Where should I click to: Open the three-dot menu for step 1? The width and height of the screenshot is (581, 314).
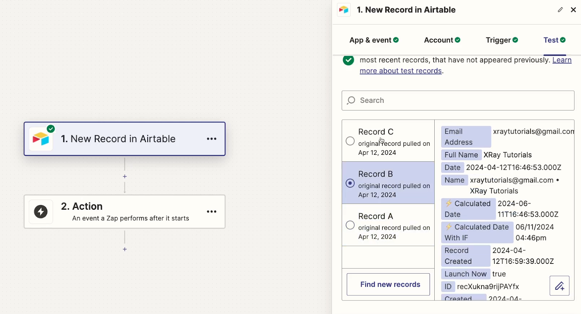tap(212, 139)
